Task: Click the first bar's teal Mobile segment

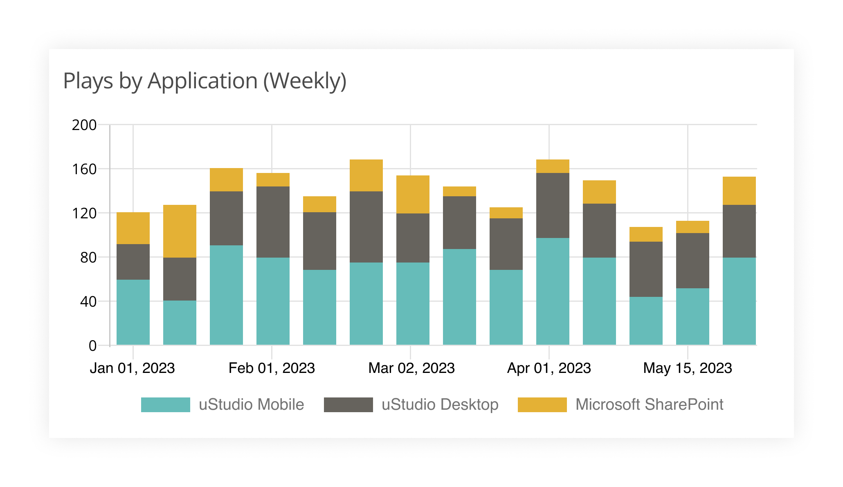Action: (133, 312)
